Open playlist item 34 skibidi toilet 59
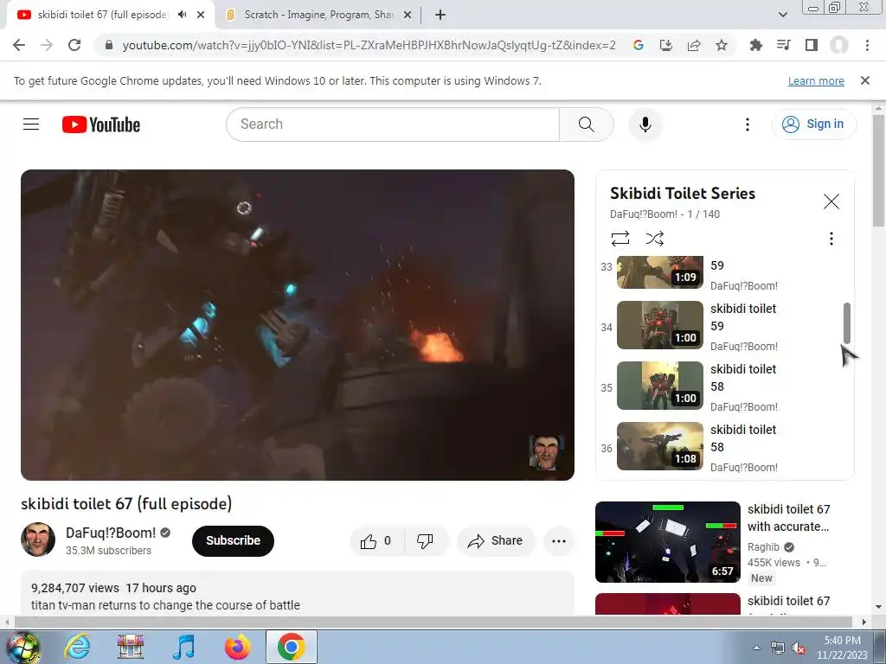Image resolution: width=886 pixels, height=664 pixels. (717, 328)
